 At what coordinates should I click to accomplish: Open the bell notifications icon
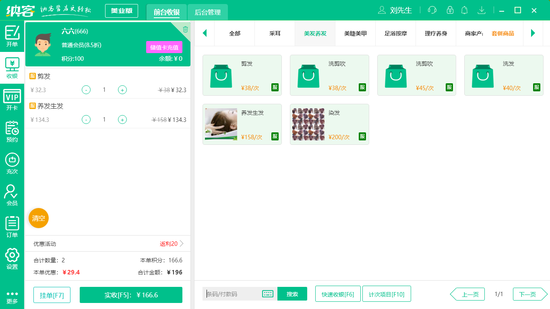464,10
